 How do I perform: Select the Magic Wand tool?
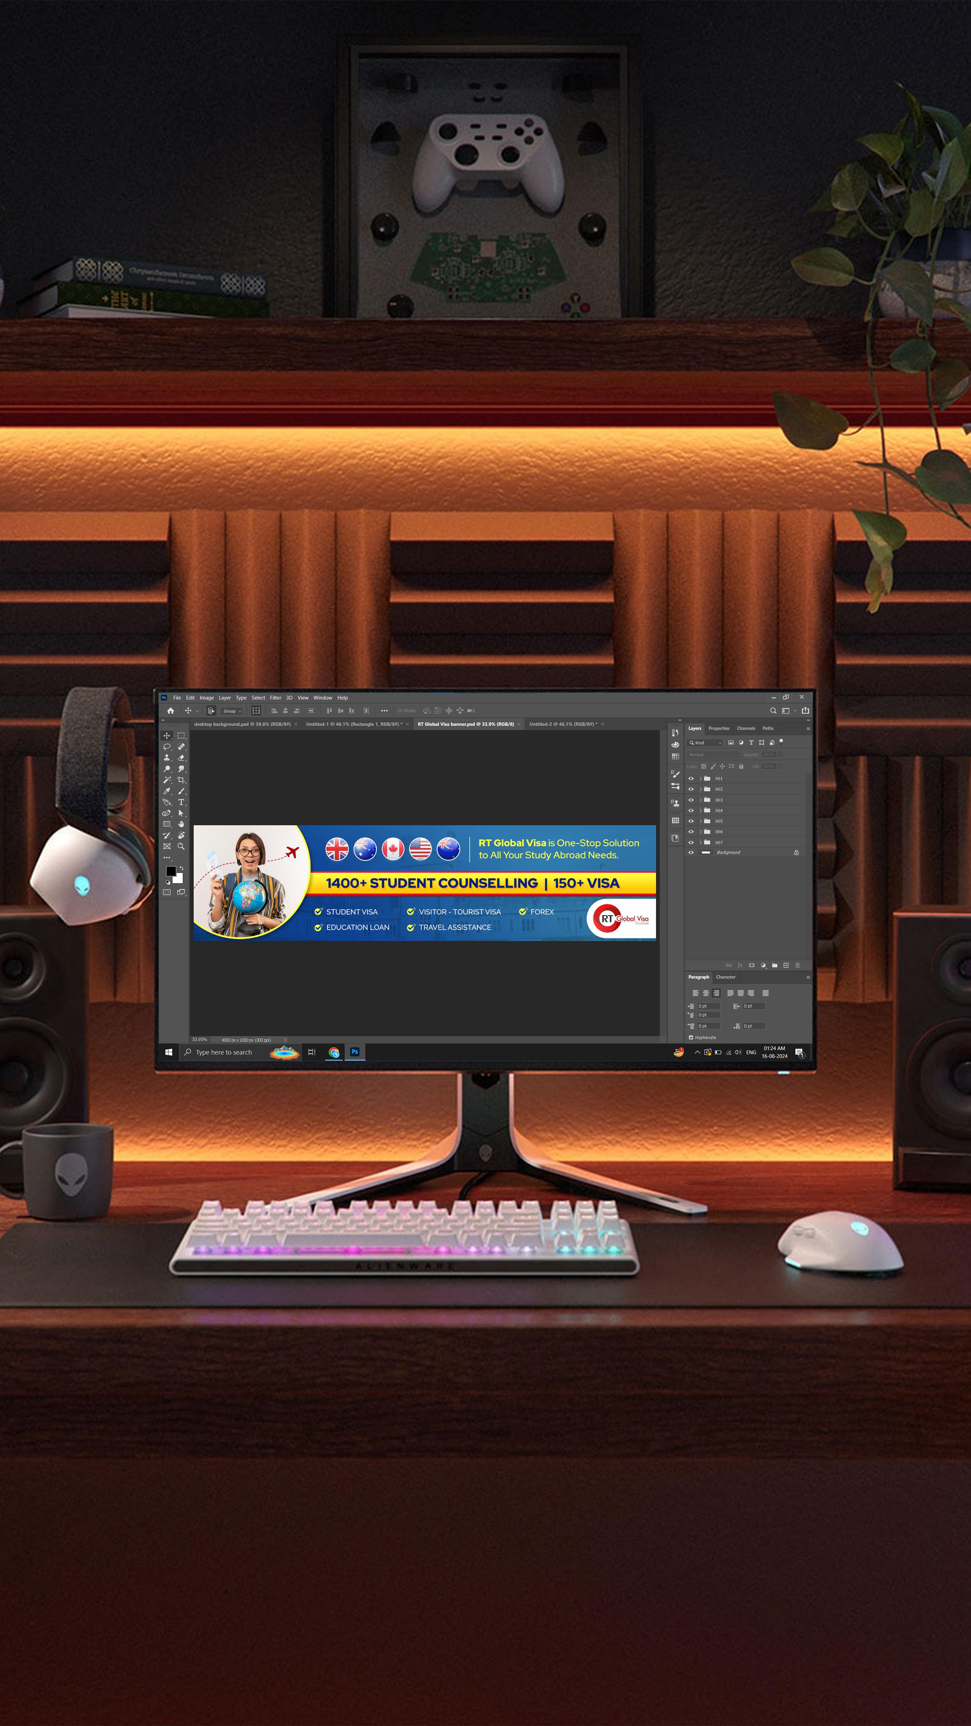tap(167, 780)
